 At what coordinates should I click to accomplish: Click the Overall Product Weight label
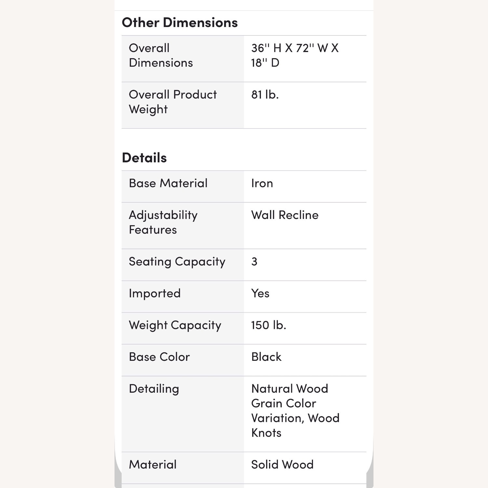[x=173, y=102]
